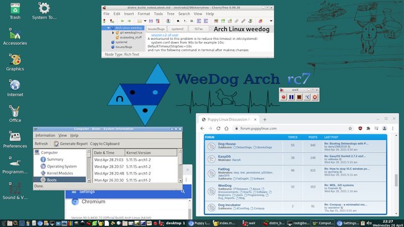Bookmark page with star icon
The height and width of the screenshot is (227, 404).
coord(350,128)
